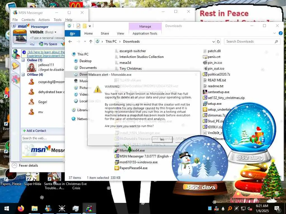The width and height of the screenshot is (286, 214).
Task: Select the PapersPlease64.exe file
Action: (x=134, y=168)
